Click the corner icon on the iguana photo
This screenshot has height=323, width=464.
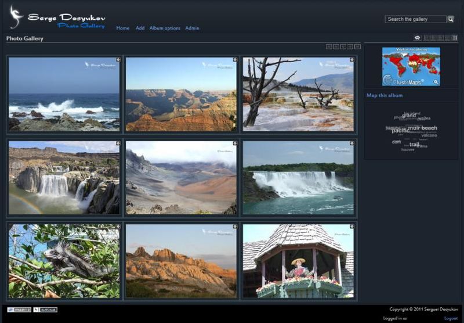click(118, 227)
